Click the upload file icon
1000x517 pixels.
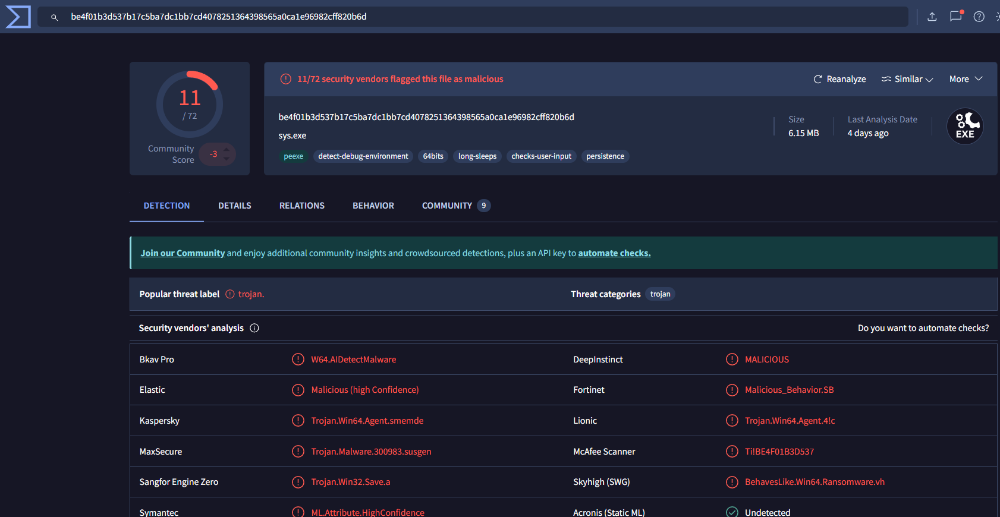click(932, 17)
